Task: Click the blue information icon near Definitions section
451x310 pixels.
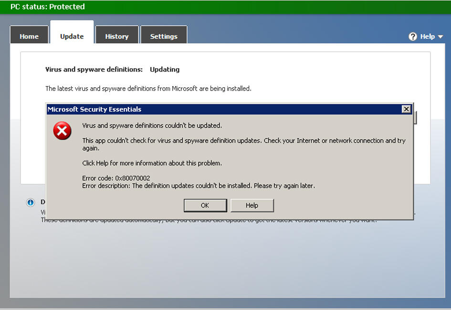Action: pos(30,202)
